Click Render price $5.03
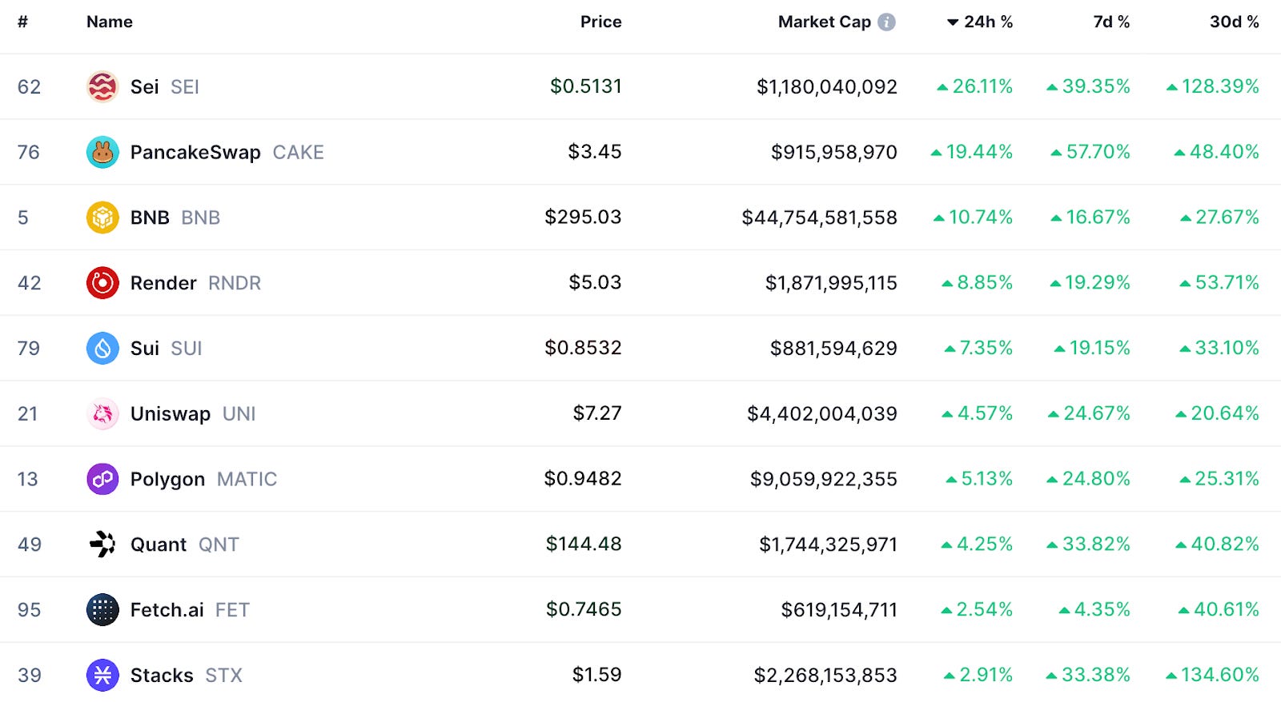1281x702 pixels. click(x=595, y=283)
